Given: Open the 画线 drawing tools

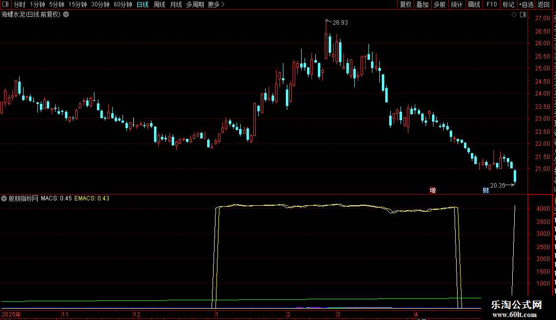Looking at the screenshot, I should pos(474,4).
